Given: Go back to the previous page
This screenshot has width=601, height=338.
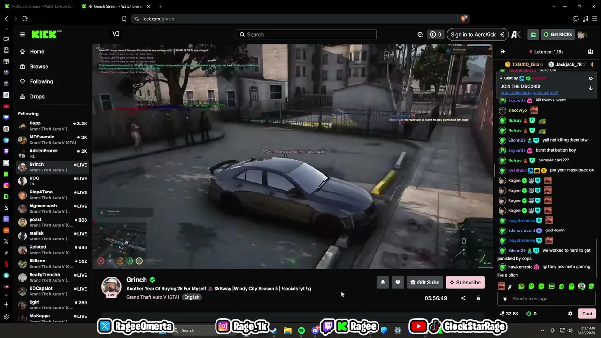Looking at the screenshot, I should (6, 19).
